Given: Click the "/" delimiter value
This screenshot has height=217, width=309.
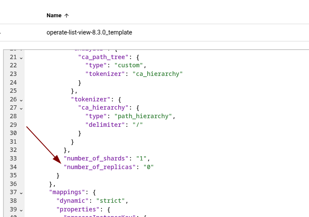Looking at the screenshot, I should pos(138,125).
